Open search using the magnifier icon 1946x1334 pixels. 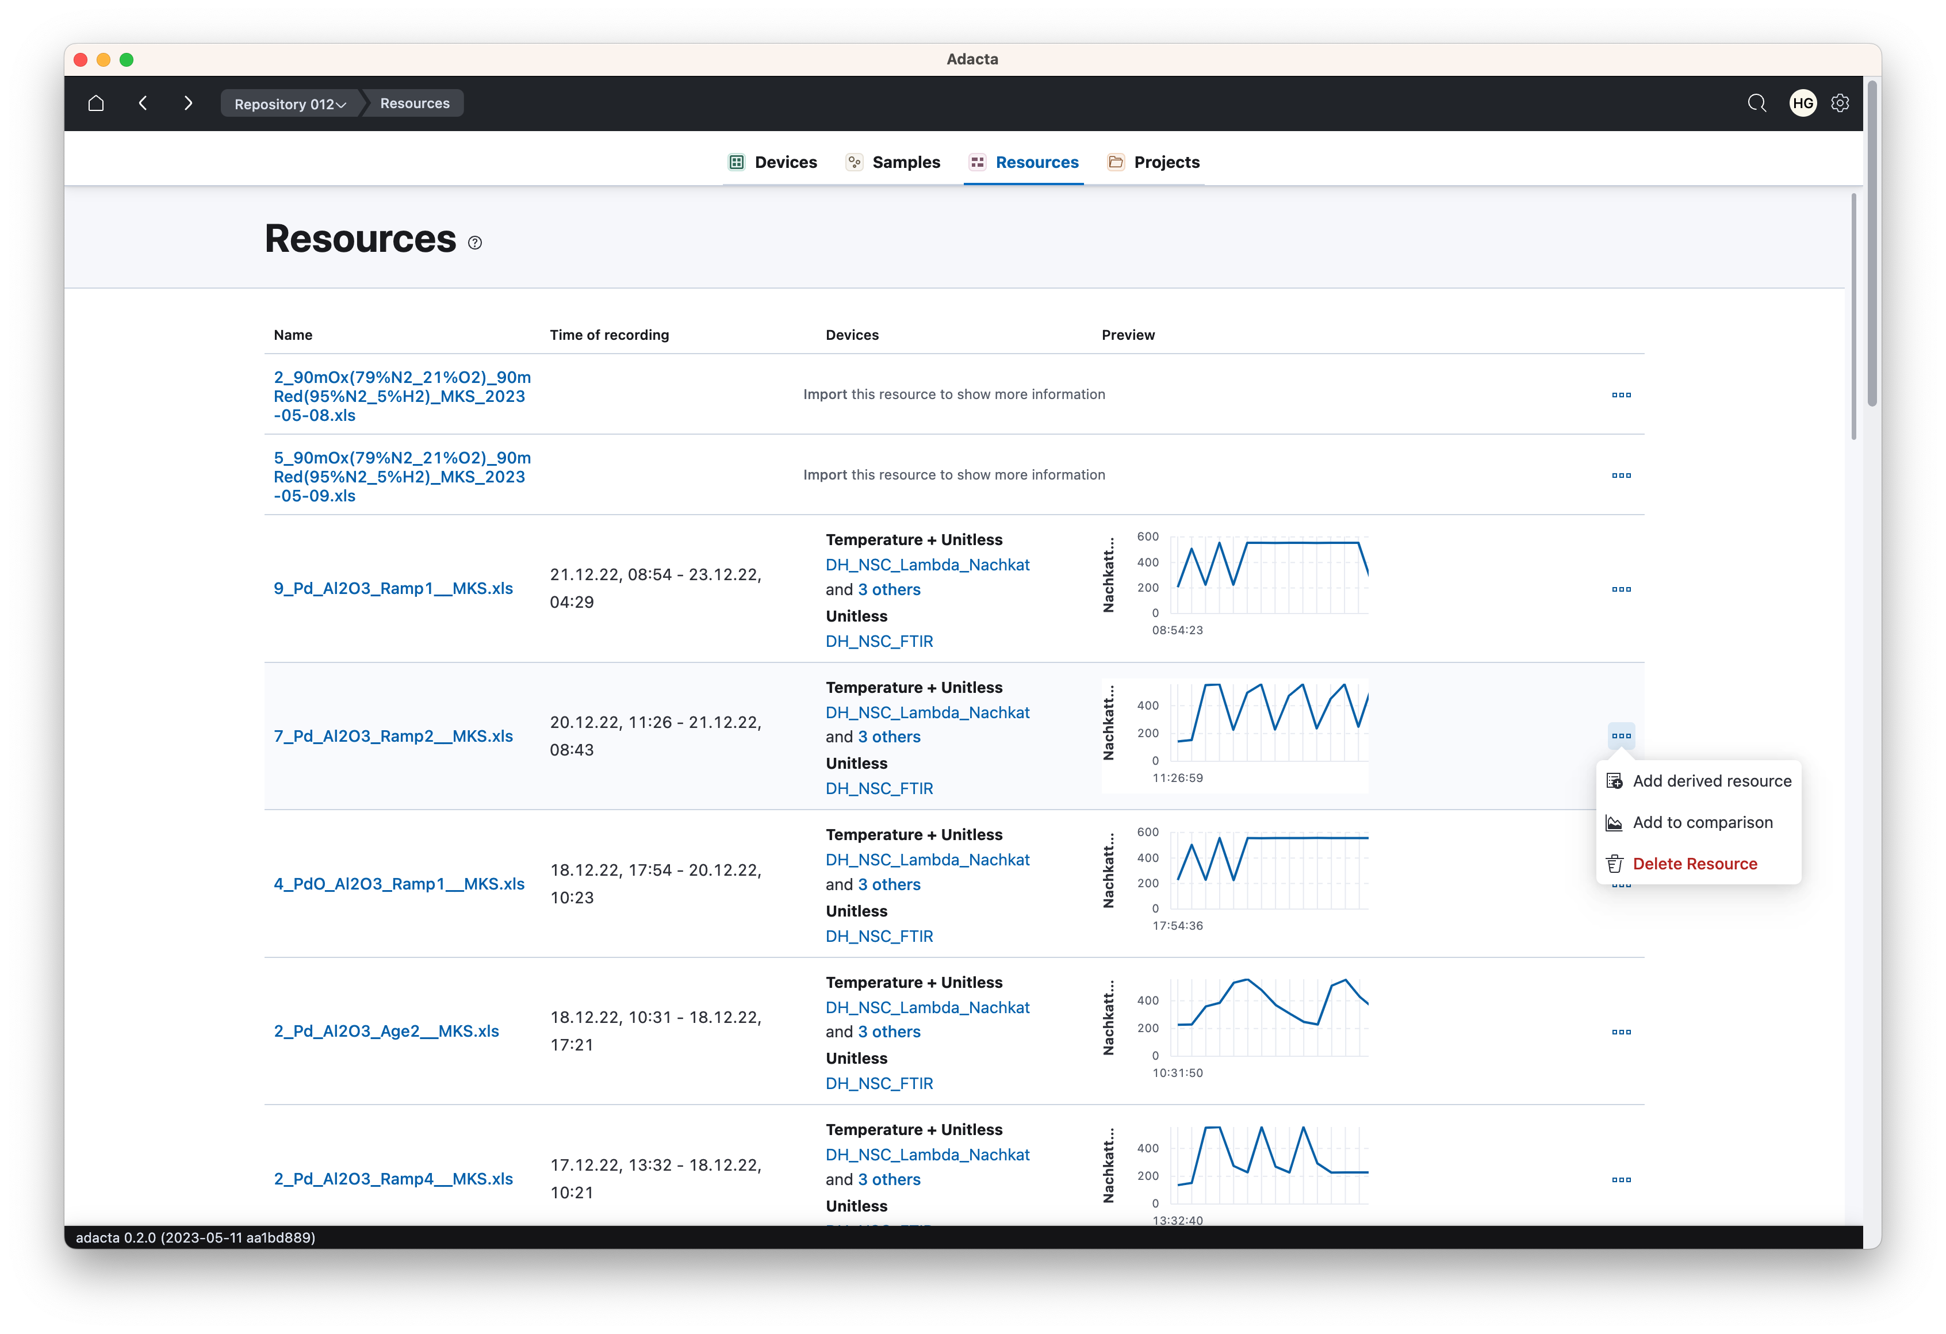(x=1757, y=103)
